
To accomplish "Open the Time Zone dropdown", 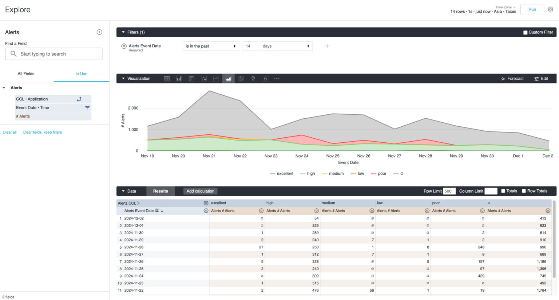I will pos(505,7).
